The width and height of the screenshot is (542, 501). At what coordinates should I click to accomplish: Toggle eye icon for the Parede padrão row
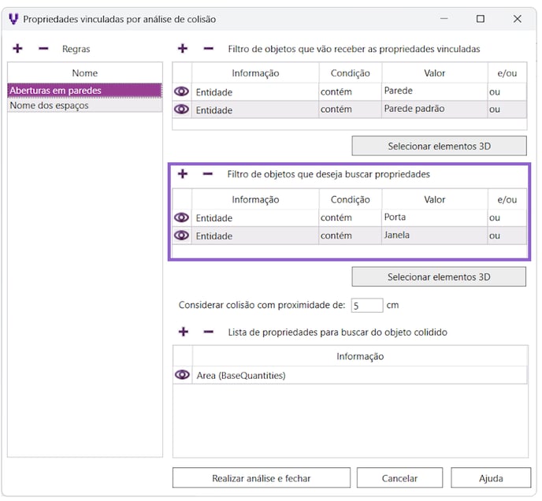point(182,109)
